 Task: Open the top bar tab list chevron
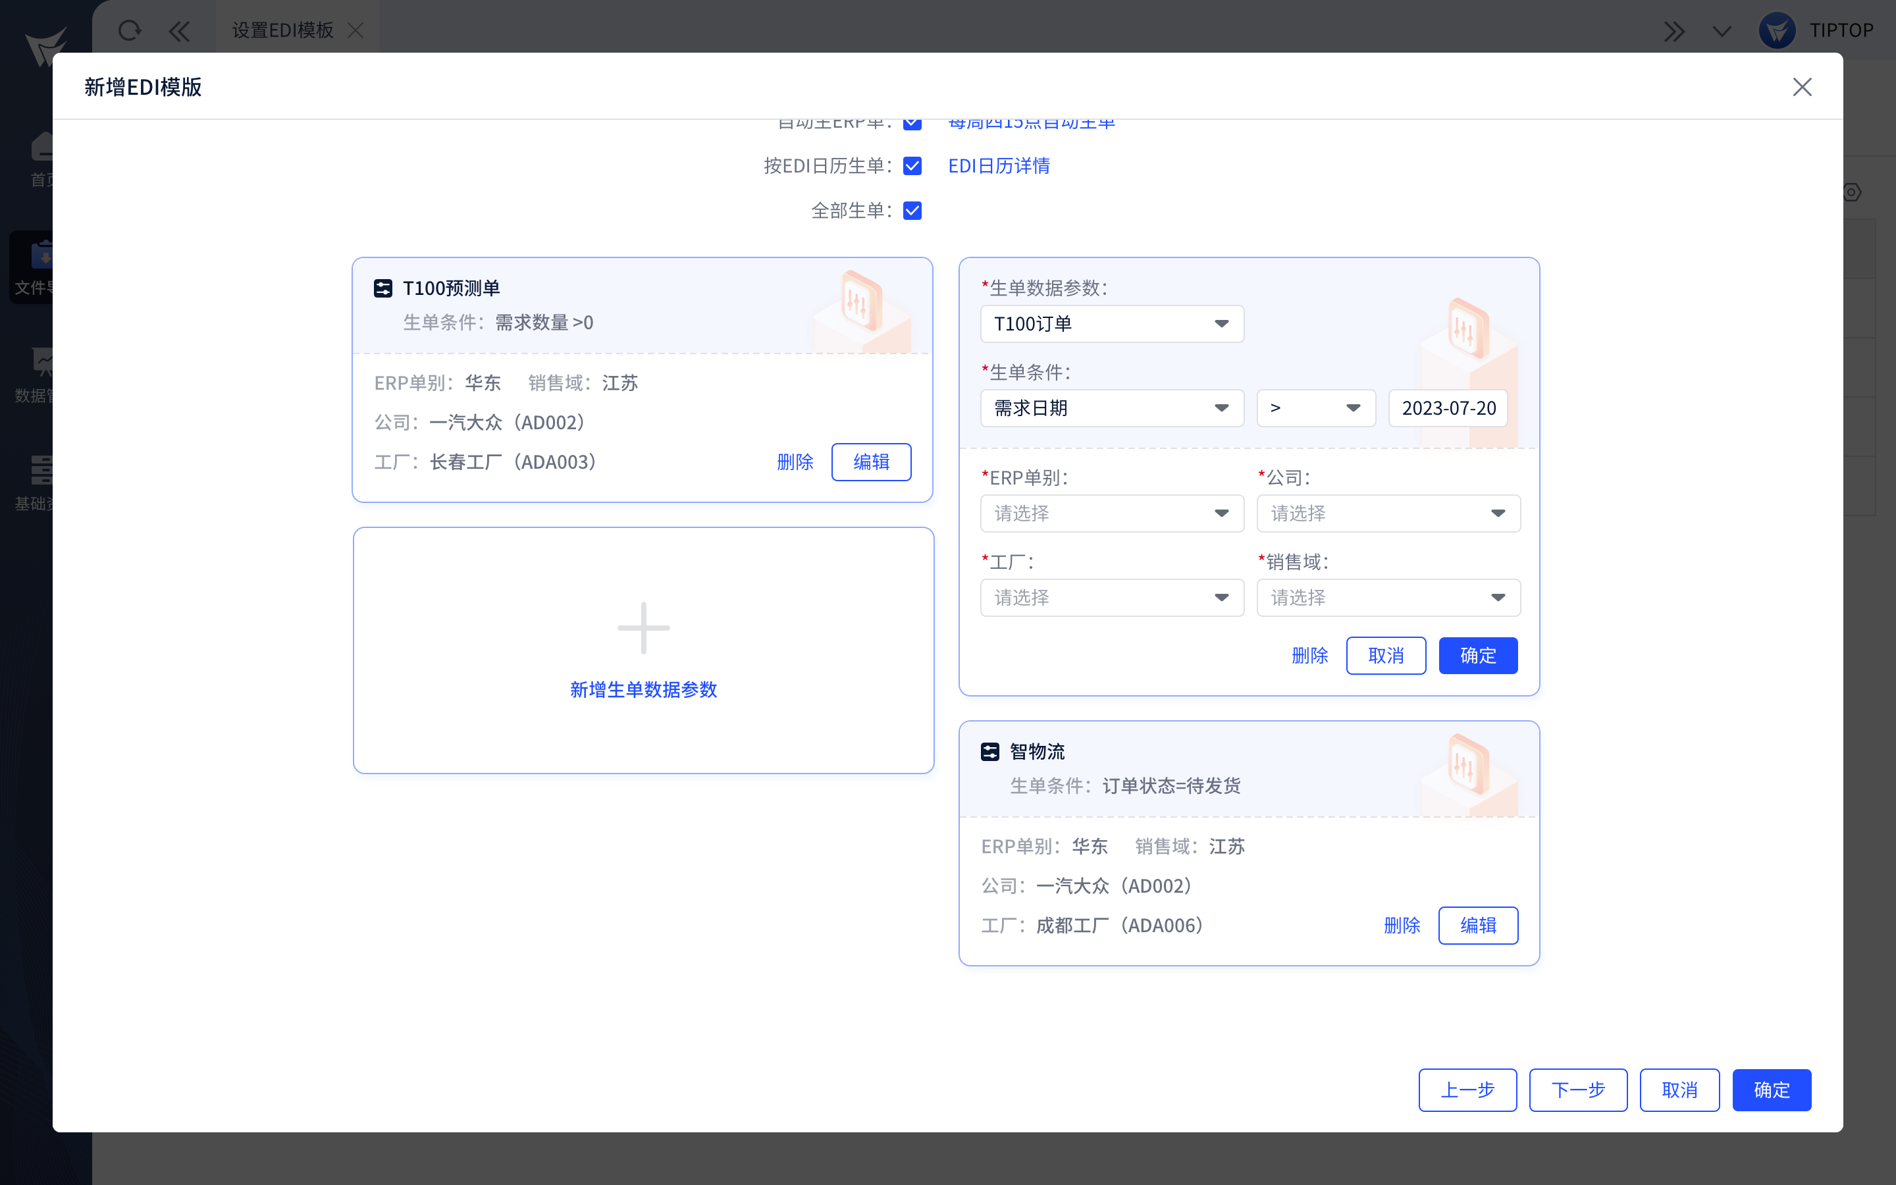pyautogui.click(x=1722, y=30)
